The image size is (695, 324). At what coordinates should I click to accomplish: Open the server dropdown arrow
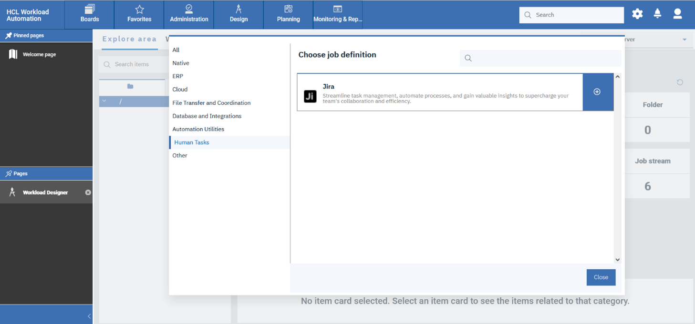(x=685, y=40)
